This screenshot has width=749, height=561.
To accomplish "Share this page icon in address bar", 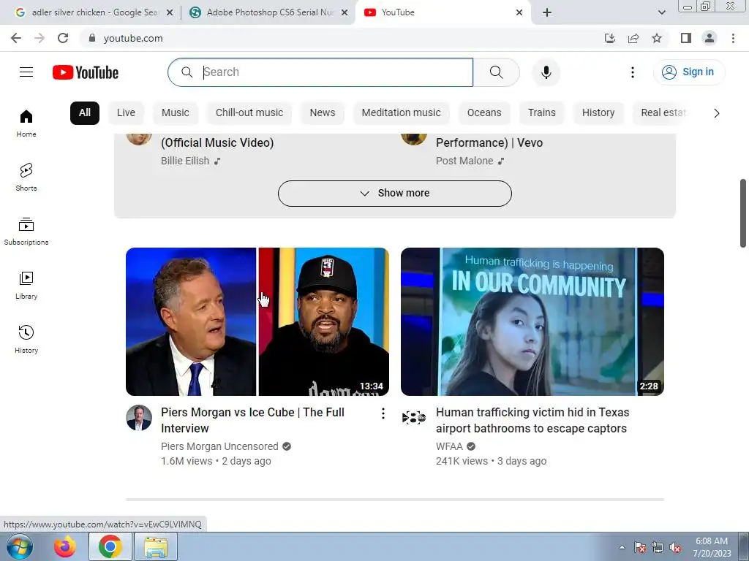I will click(633, 38).
